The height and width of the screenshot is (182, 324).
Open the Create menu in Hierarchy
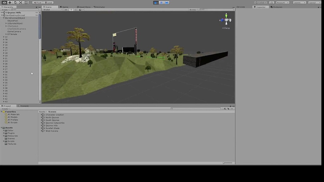[4, 9]
